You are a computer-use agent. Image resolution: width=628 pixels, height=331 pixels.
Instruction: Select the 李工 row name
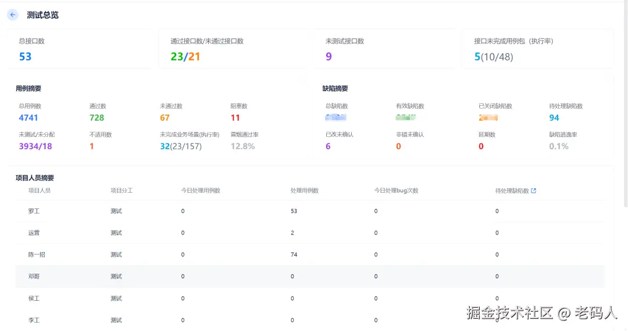click(x=34, y=320)
